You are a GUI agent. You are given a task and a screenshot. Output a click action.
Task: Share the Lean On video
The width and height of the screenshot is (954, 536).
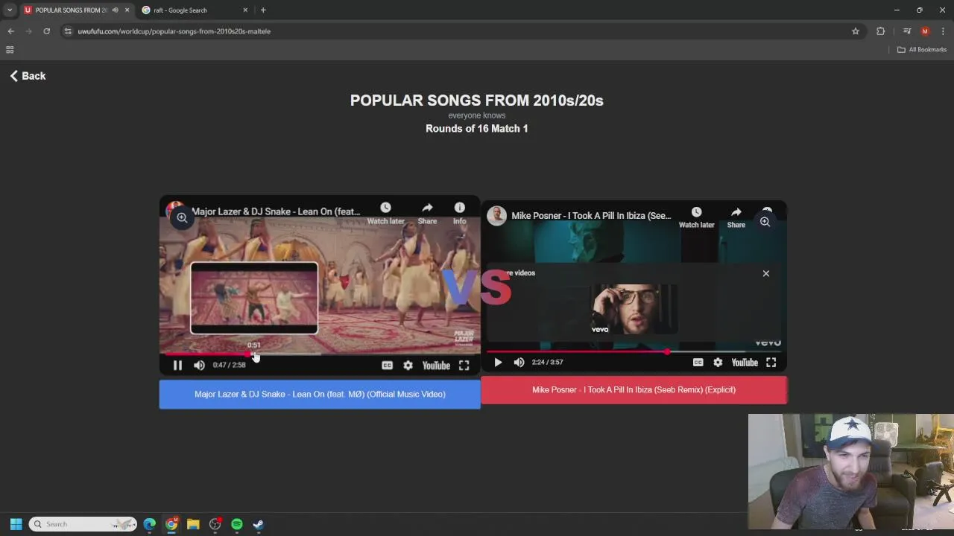[x=427, y=213]
